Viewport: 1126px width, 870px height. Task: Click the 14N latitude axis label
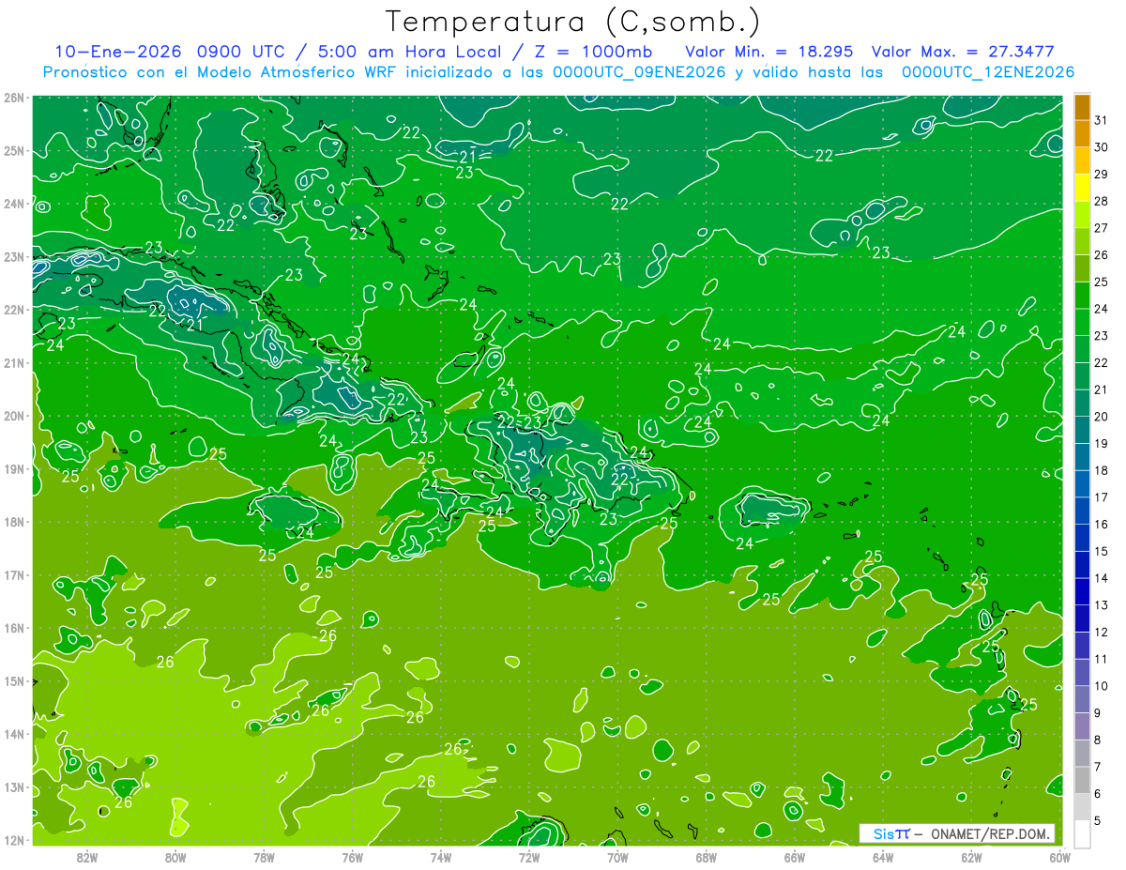[13, 734]
